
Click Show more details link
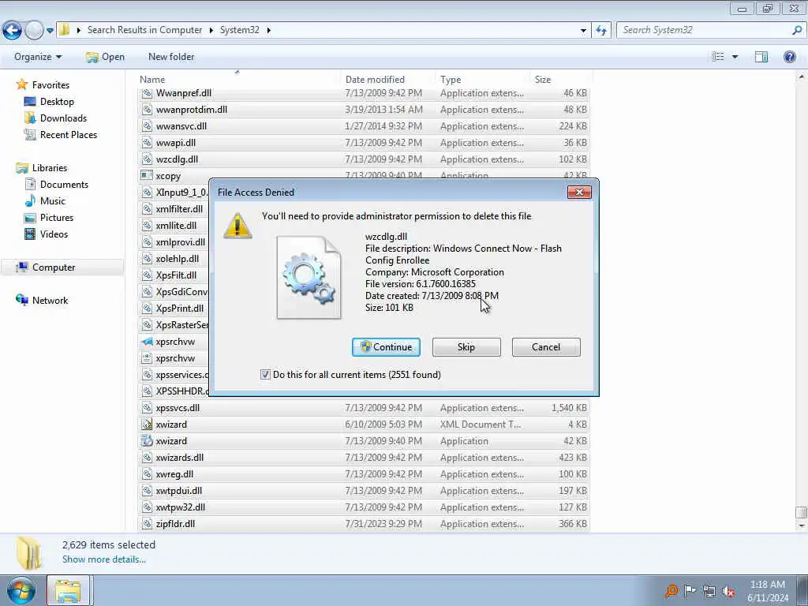point(103,559)
